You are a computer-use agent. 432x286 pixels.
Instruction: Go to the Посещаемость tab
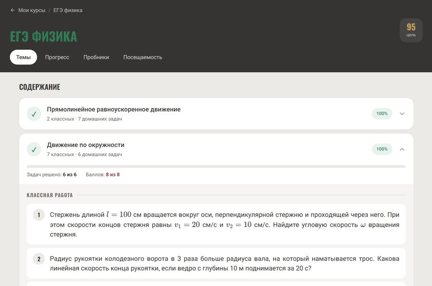[143, 57]
